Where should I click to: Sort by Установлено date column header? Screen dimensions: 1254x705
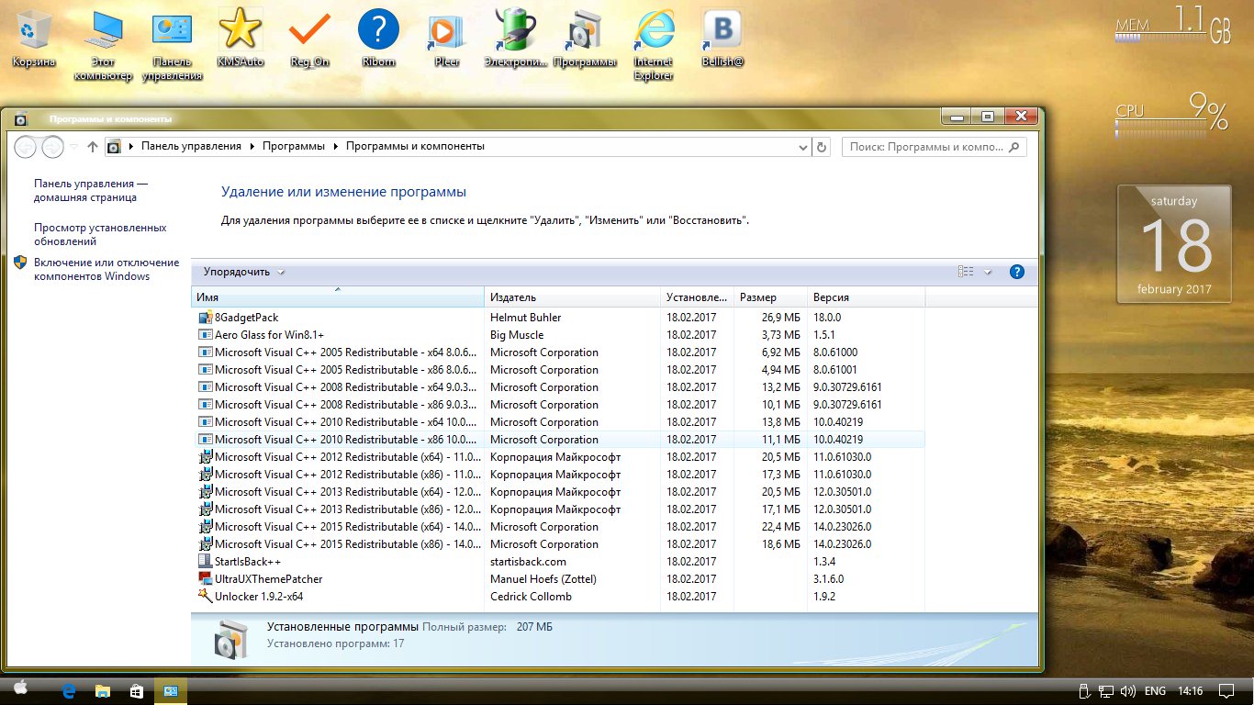tap(698, 297)
